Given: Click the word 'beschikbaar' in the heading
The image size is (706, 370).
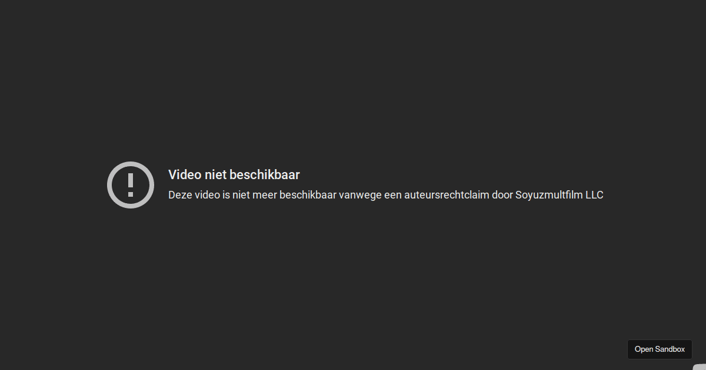Looking at the screenshot, I should coord(265,174).
